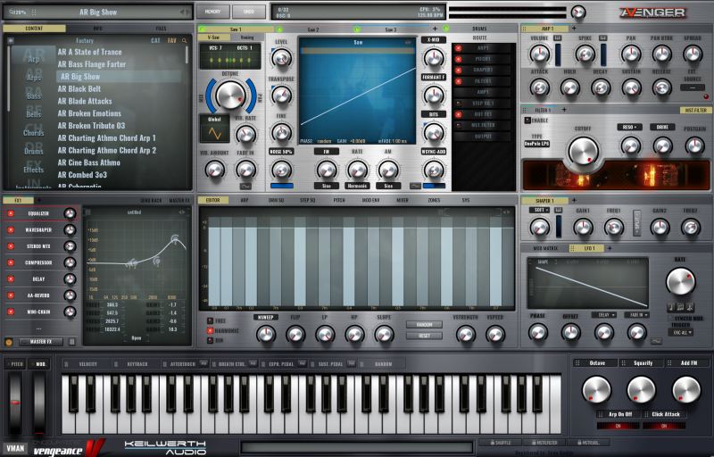Viewport: 714px width, 457px height.
Task: Toggle the Delay effect power button
Action: [11, 279]
